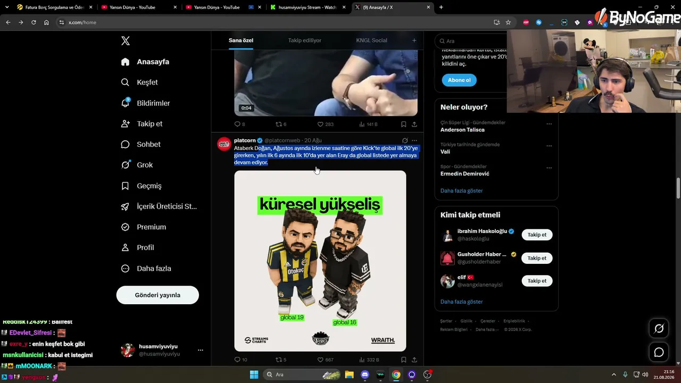Click the X search field labeled Ara

[470, 41]
